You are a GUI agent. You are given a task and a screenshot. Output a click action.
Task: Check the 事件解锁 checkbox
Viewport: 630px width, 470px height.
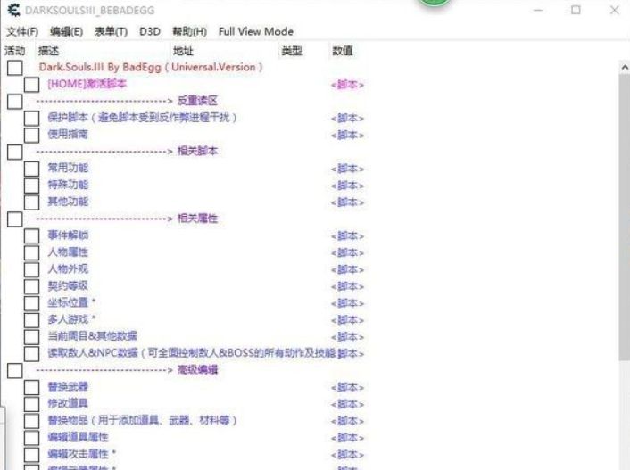click(31, 236)
